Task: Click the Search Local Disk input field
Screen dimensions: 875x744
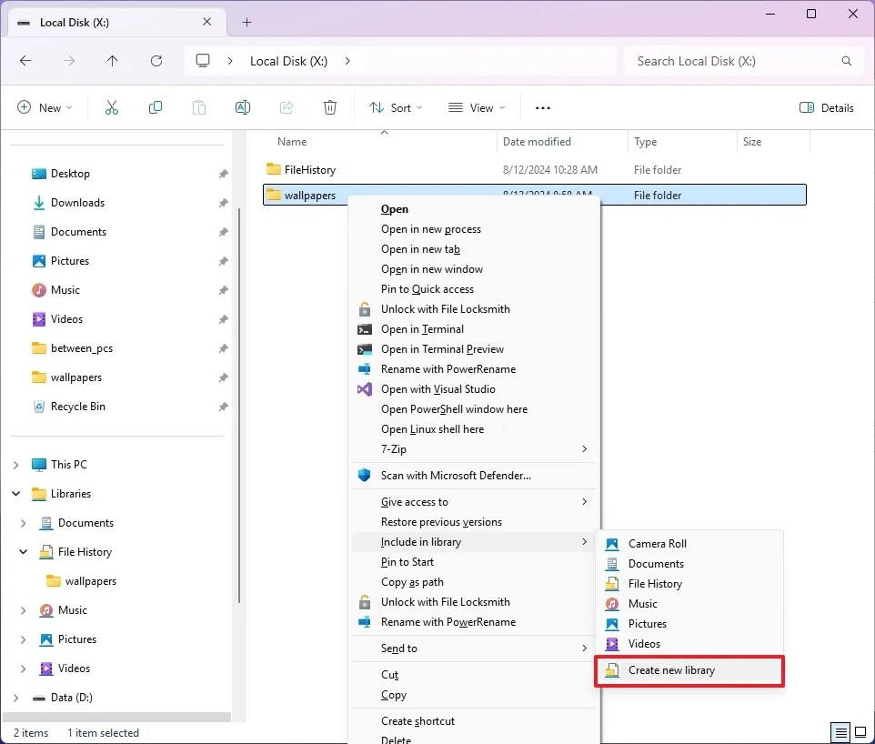Action: [x=742, y=60]
